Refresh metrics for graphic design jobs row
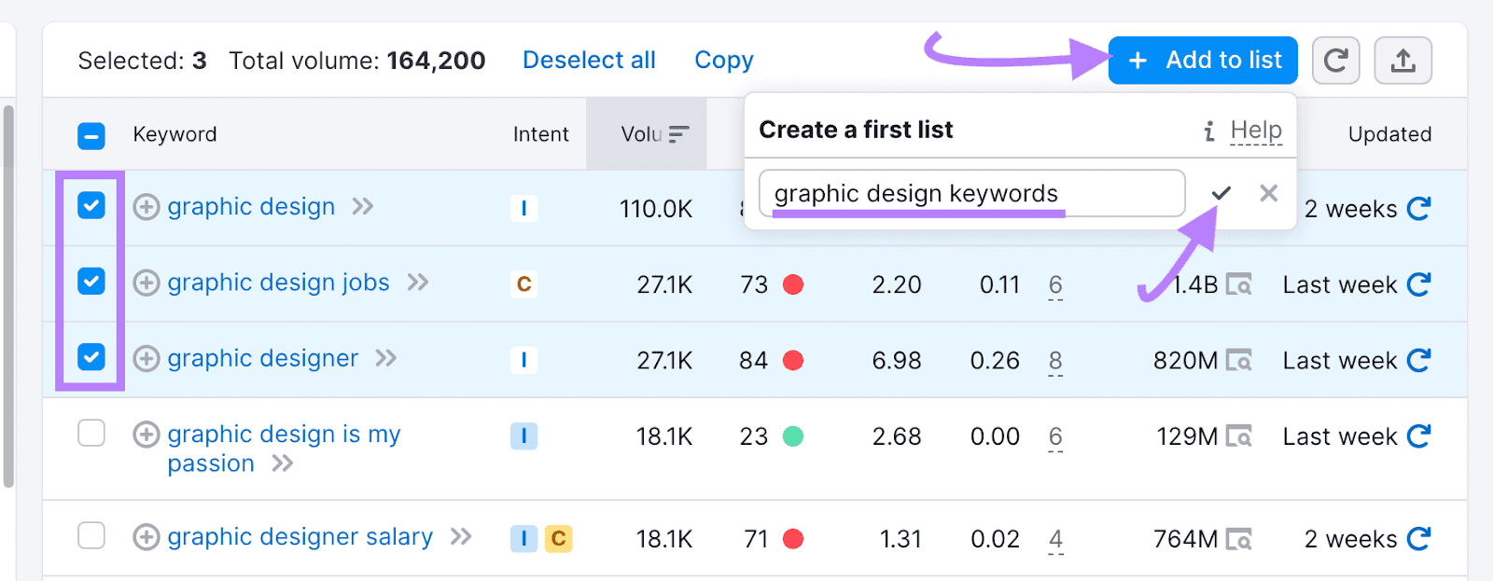This screenshot has width=1493, height=581. pos(1418,284)
